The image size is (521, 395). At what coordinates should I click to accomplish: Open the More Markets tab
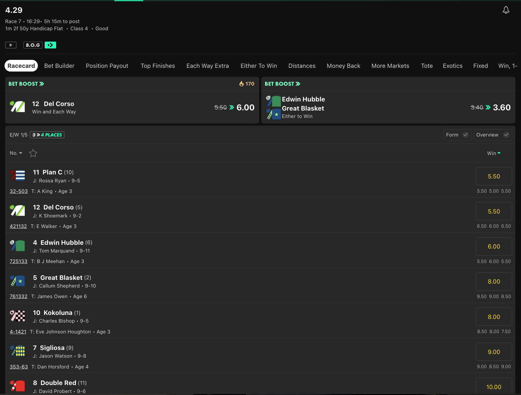[x=390, y=66]
